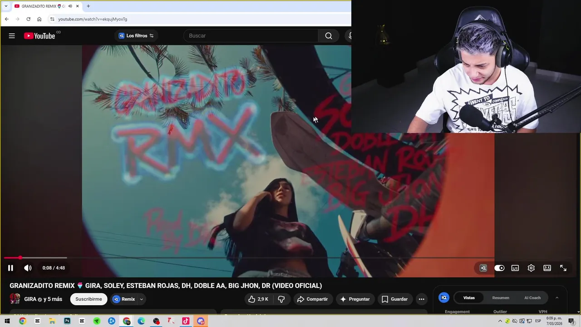Switch to the AI Coach tab
The width and height of the screenshot is (581, 327).
pos(532,298)
